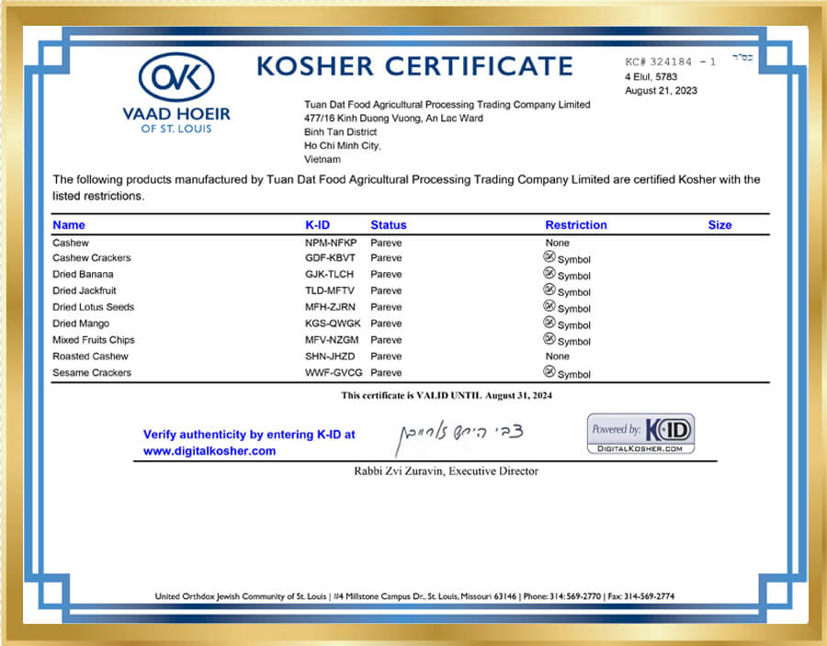The height and width of the screenshot is (646, 827).
Task: Click the OK symbol in Mixed Fruits Chips row
Action: tap(549, 338)
